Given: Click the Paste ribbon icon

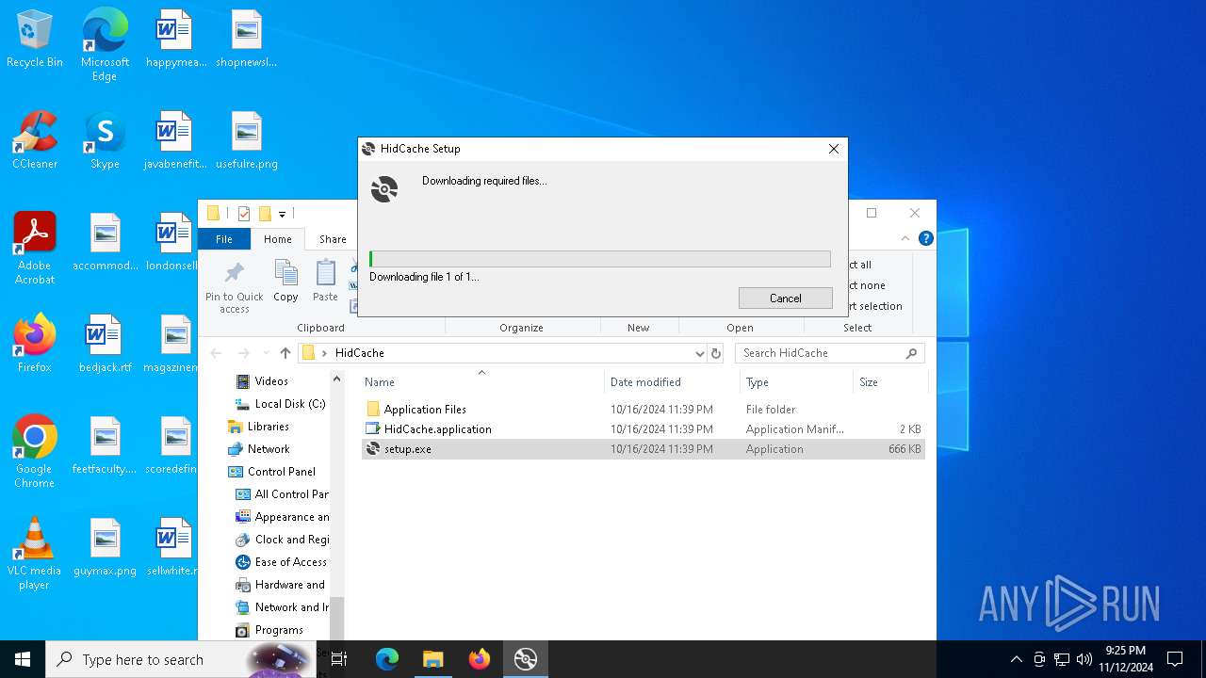Looking at the screenshot, I should click(325, 281).
